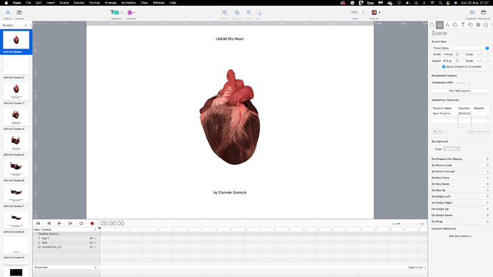This screenshot has width=493, height=277.
Task: Toggle visibility of Text layer
Action: pos(91,243)
